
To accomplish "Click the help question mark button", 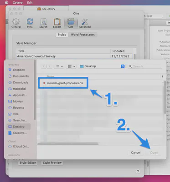I will click(x=138, y=172).
